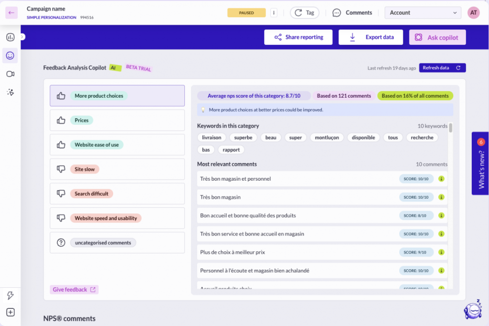Open the Give feedback link
This screenshot has height=326, width=489.
click(74, 289)
